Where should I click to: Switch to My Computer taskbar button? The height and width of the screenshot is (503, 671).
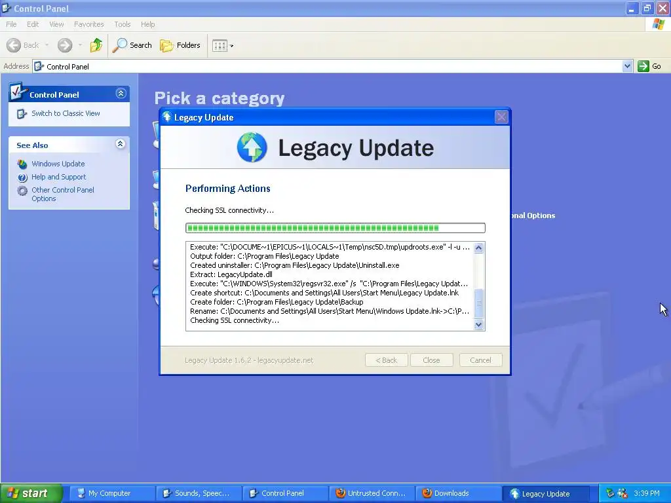(x=111, y=493)
